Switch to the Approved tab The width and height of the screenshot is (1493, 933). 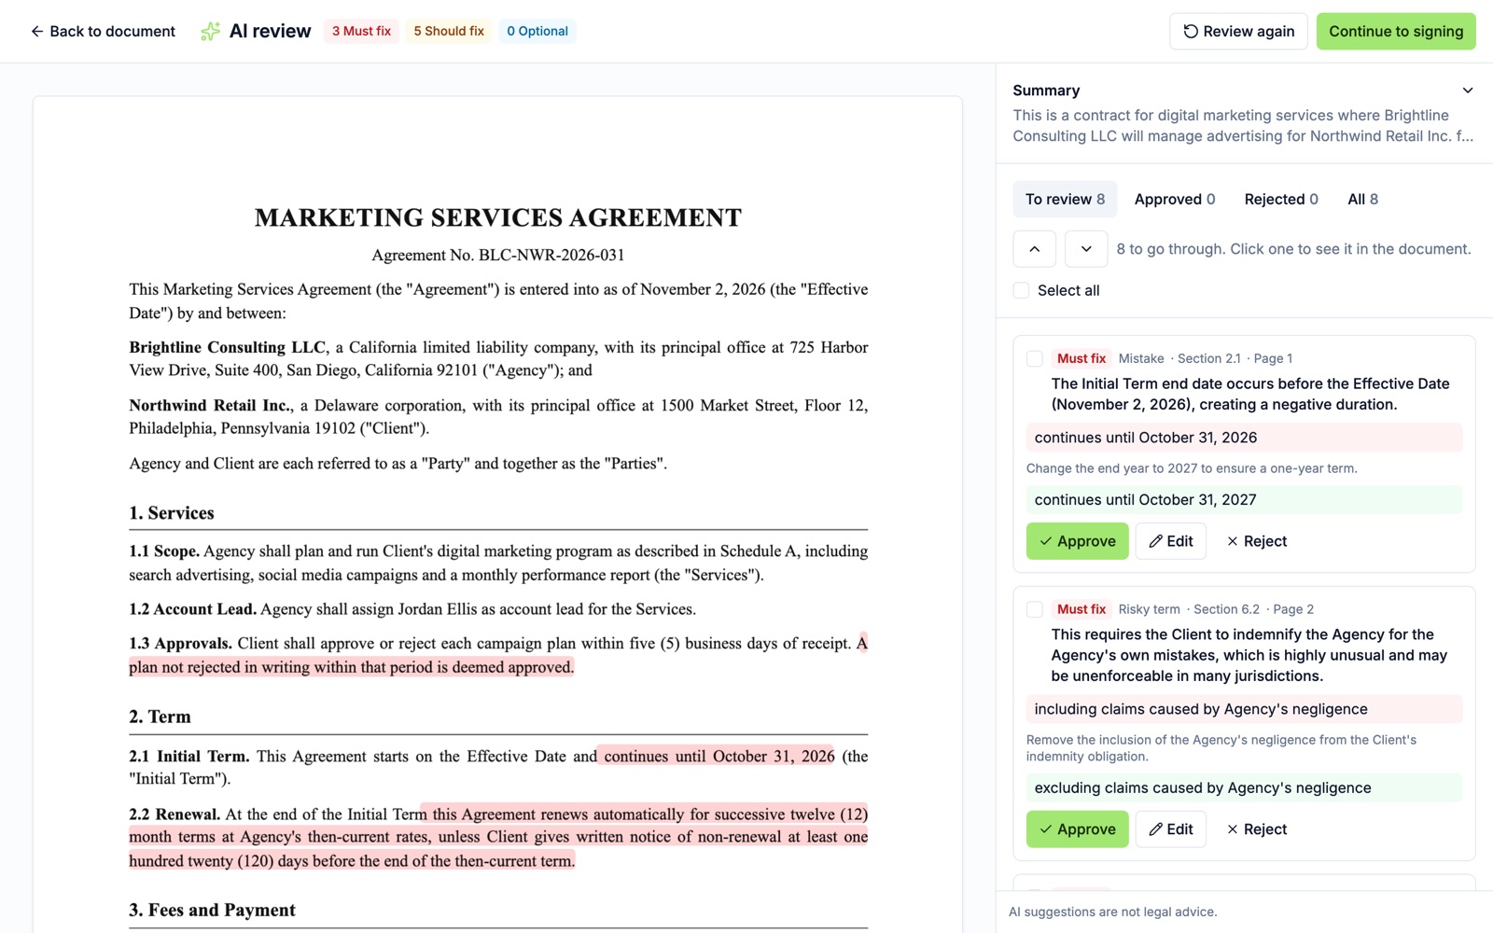1175,200
